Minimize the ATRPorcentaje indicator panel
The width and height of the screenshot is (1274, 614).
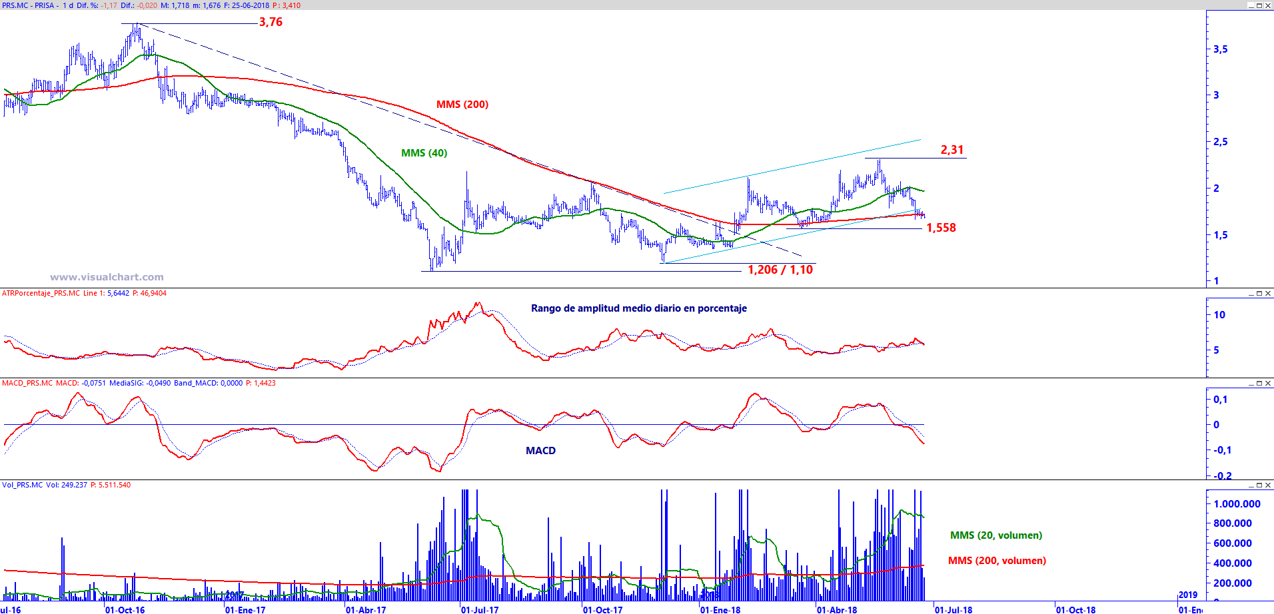click(1251, 293)
